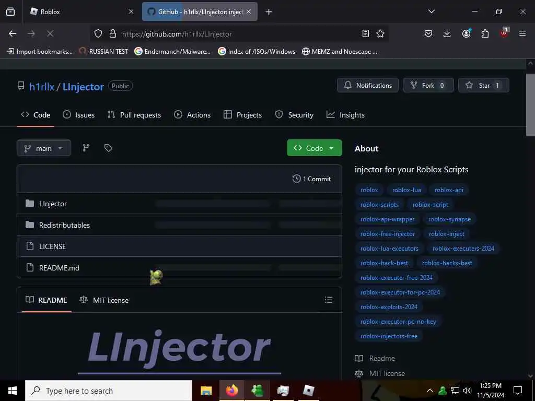Open the Insights tab

[345, 115]
